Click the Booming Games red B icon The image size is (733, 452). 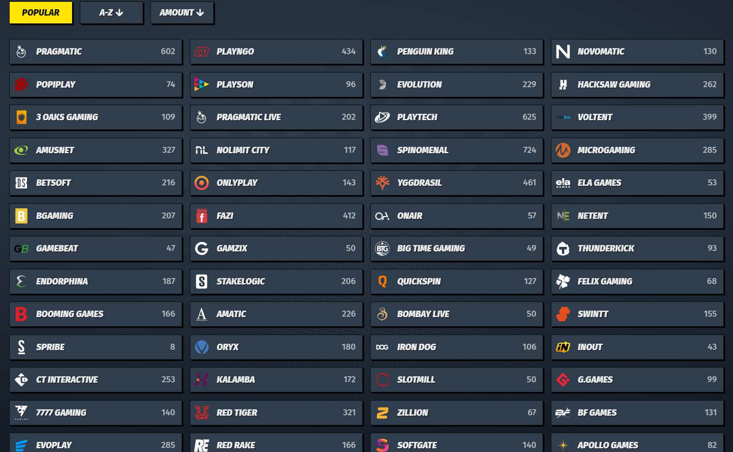(x=21, y=314)
